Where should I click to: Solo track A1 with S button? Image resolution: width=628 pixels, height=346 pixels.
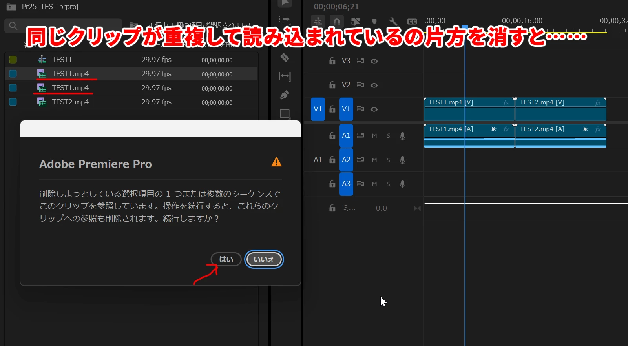(x=389, y=136)
